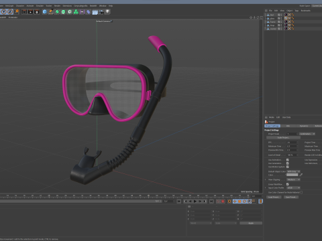The height and width of the screenshot is (241, 322).
Task: Click the green Extrude generator icon
Action: pyautogui.click(x=63, y=12)
